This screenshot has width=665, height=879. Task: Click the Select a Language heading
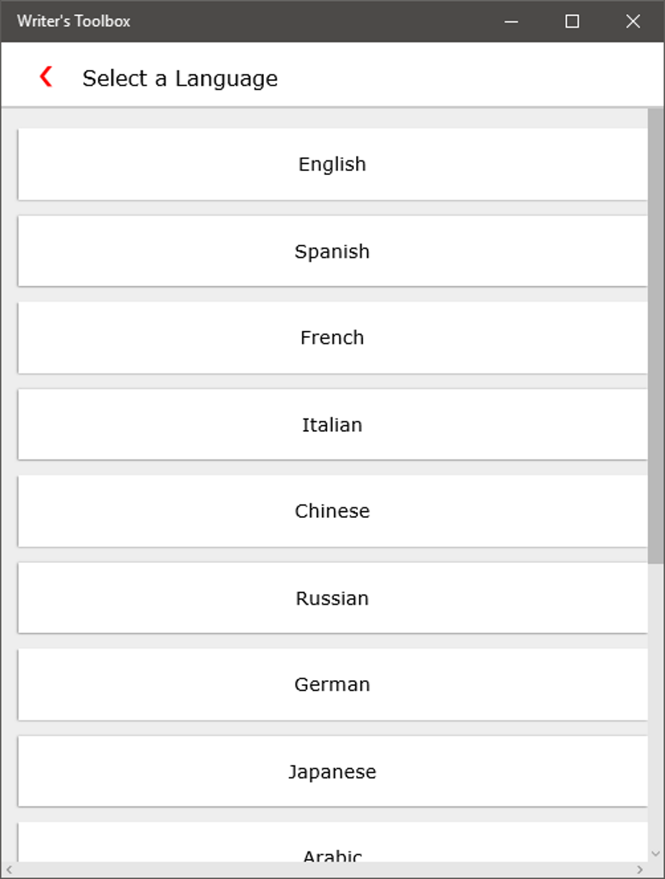pos(180,79)
